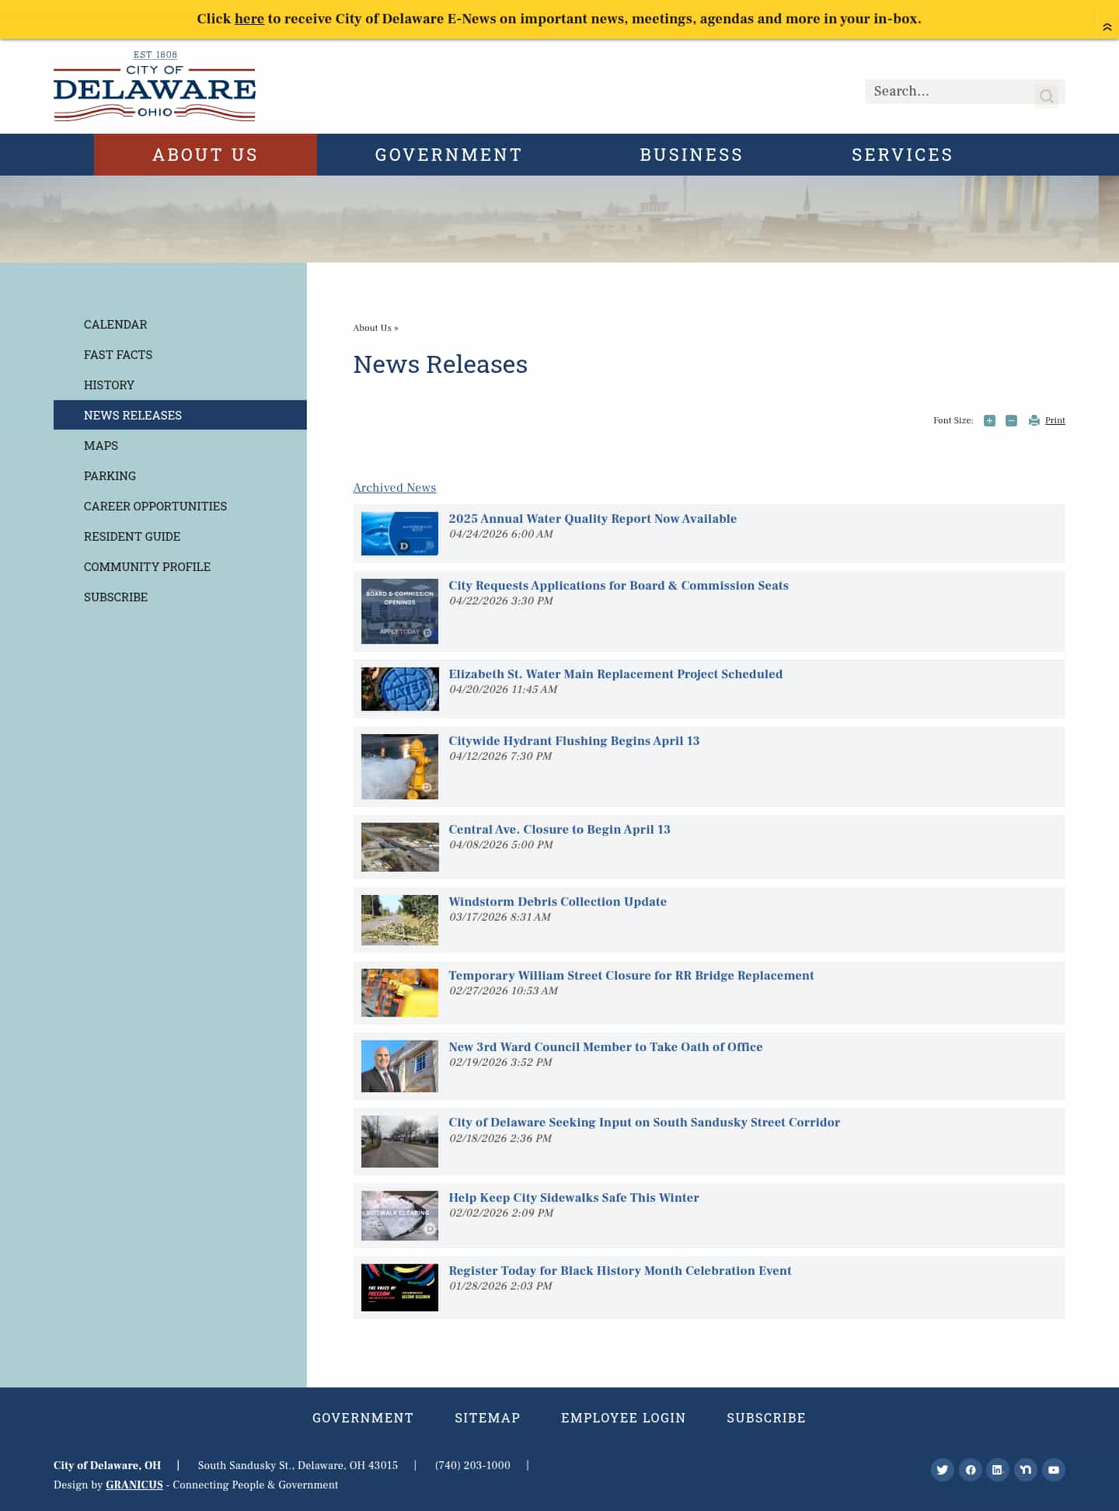
Task: Click the Sidewalk Clearing thumbnail
Action: click(x=399, y=1216)
